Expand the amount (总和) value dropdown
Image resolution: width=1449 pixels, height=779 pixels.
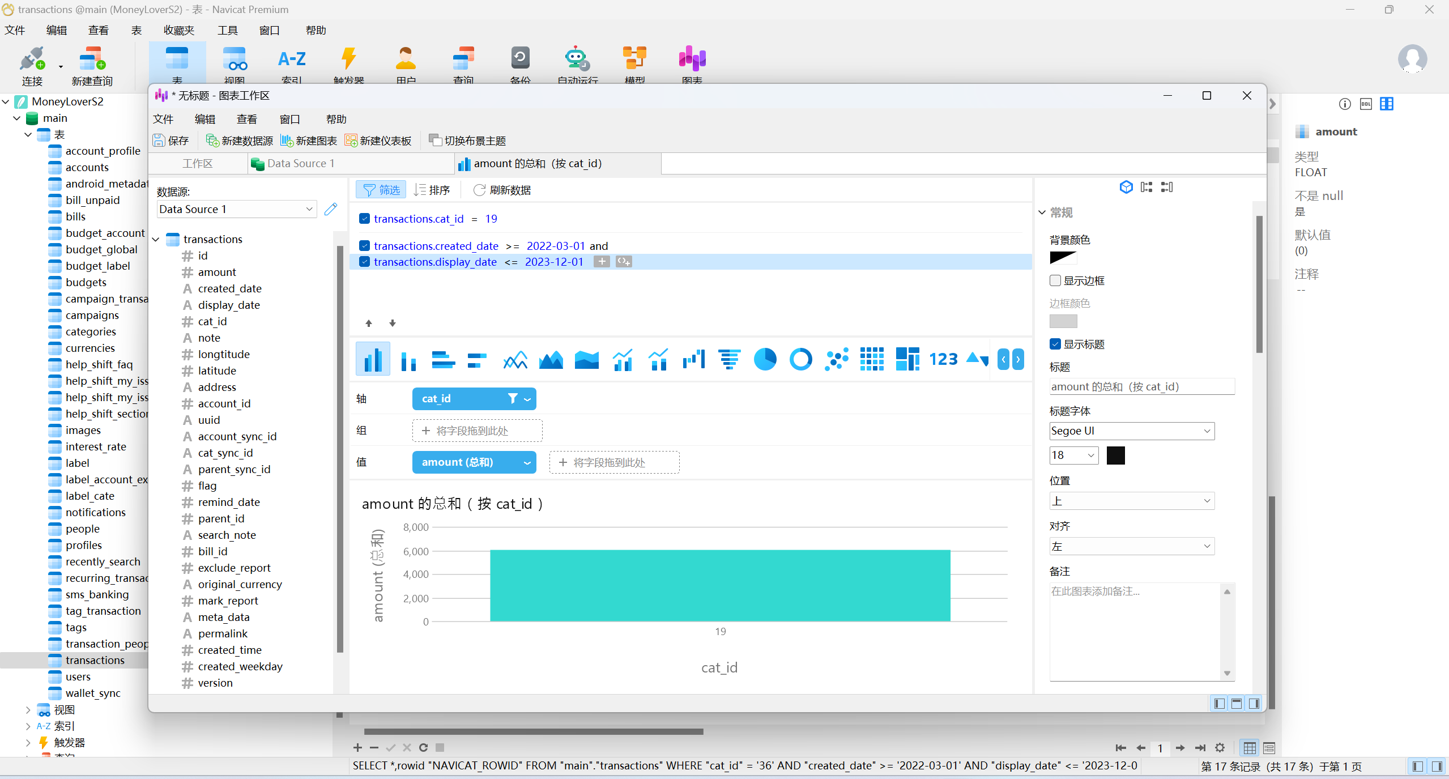tap(527, 462)
